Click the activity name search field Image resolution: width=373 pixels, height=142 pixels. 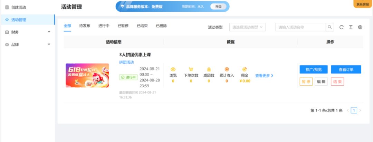point(300,27)
